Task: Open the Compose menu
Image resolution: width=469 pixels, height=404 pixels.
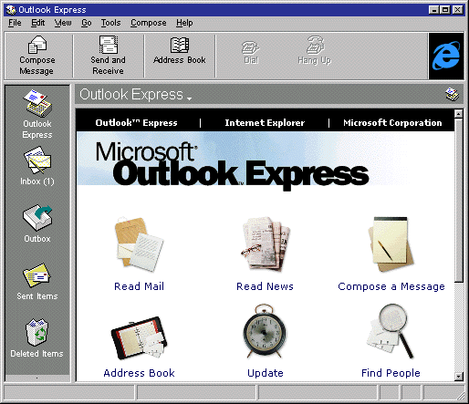Action: point(149,23)
